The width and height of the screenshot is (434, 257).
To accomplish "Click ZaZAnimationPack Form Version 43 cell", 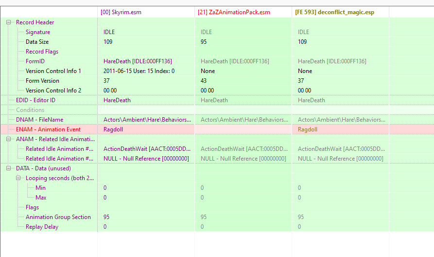I will tap(204, 81).
